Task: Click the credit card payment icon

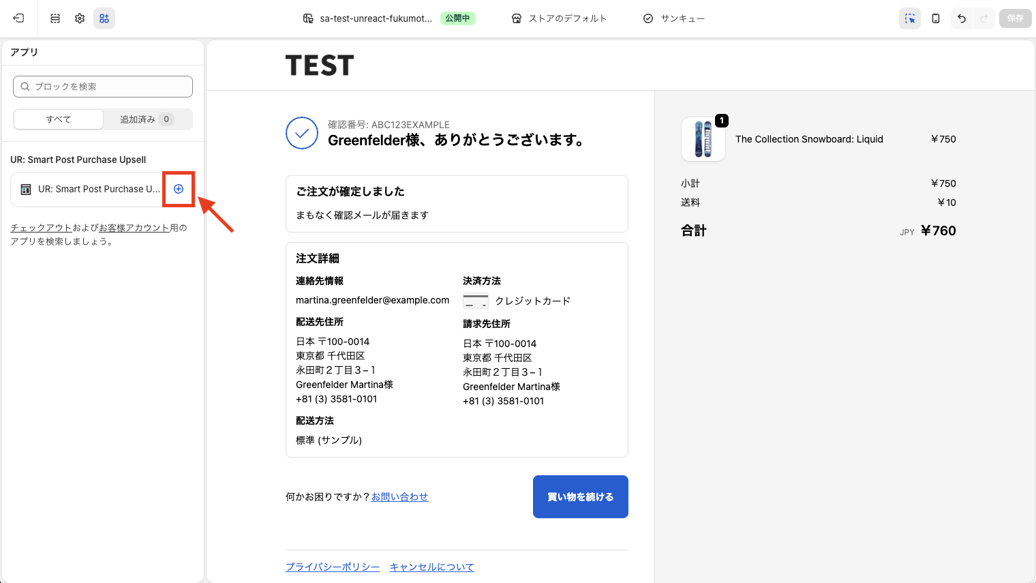Action: click(476, 301)
